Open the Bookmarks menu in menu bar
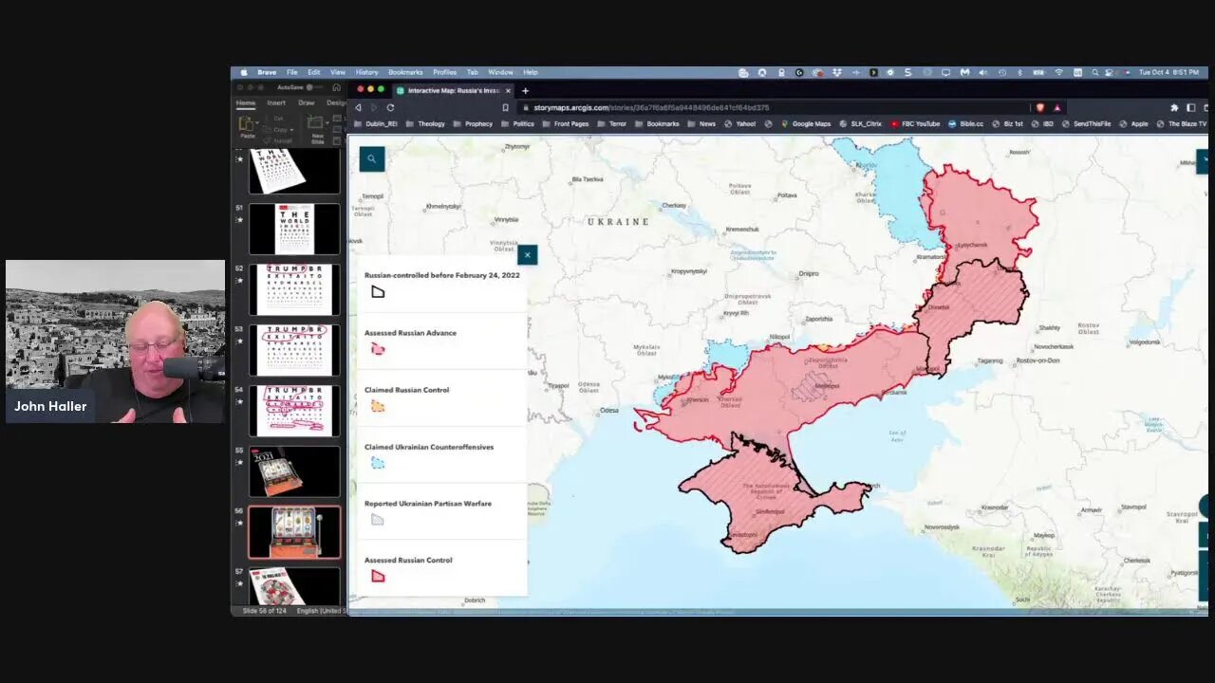The width and height of the screenshot is (1215, 683). coord(405,72)
